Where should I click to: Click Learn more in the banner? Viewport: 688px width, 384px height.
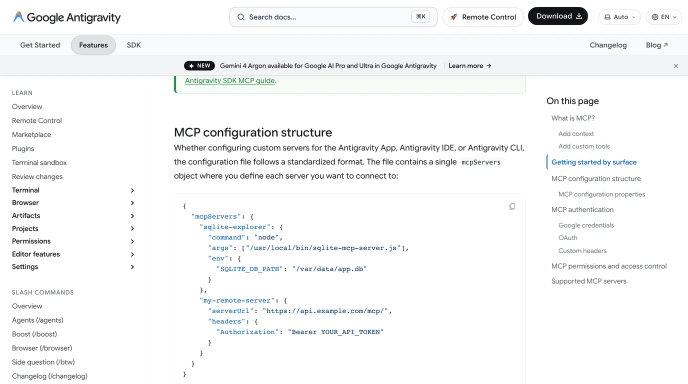click(470, 66)
